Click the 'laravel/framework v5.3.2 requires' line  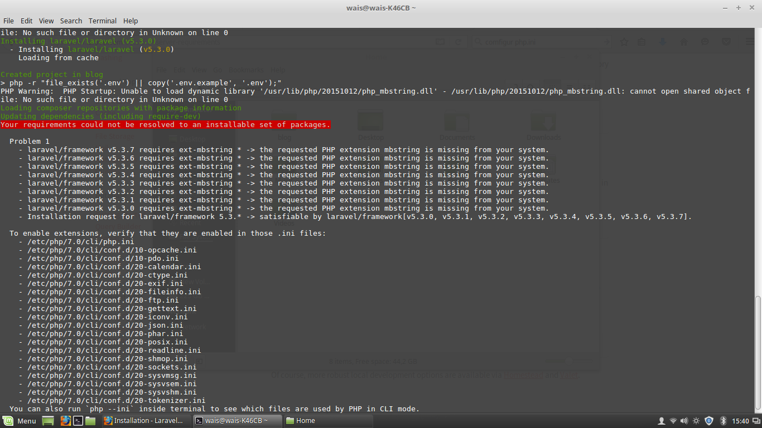[284, 191]
